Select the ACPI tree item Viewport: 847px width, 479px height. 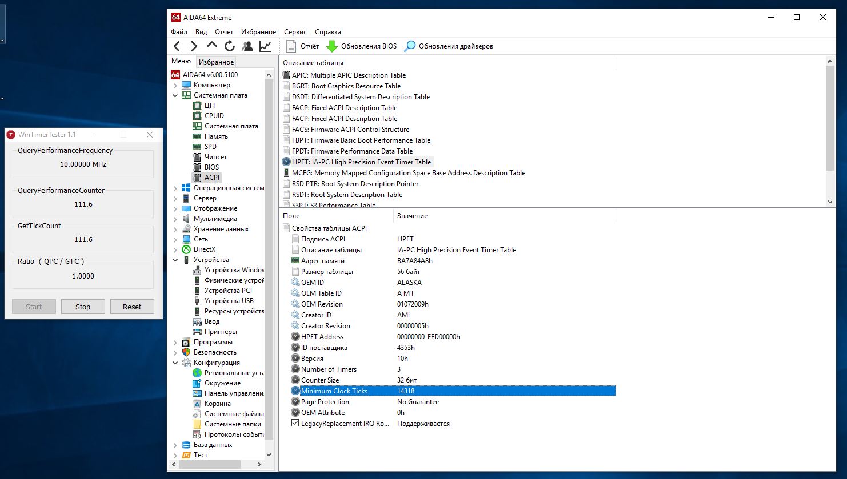click(212, 178)
